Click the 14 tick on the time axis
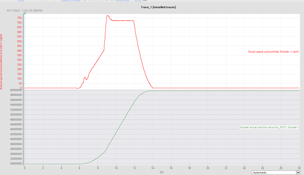Viewport: 304px width, 175px height. point(152,168)
